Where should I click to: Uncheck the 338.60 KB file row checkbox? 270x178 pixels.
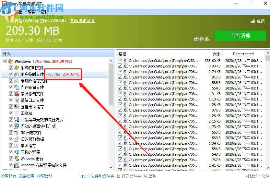tap(120, 60)
